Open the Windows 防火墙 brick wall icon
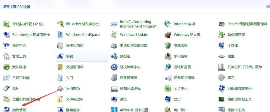Viewport: 270px width, 112px height. [x=168, y=35]
